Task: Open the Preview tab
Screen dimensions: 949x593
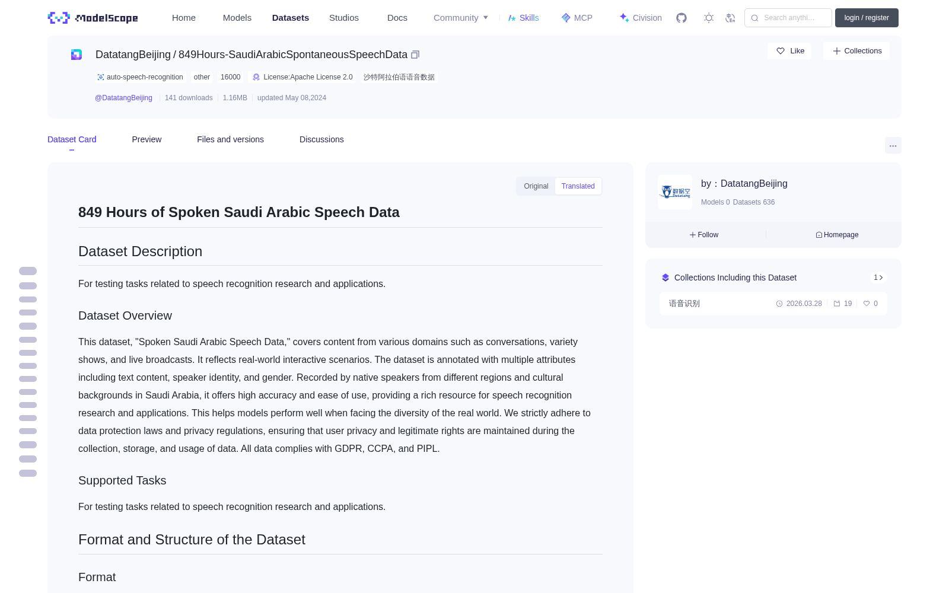Action: (147, 139)
